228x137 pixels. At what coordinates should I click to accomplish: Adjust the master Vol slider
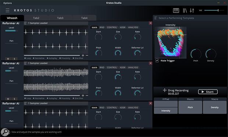point(214,10)
